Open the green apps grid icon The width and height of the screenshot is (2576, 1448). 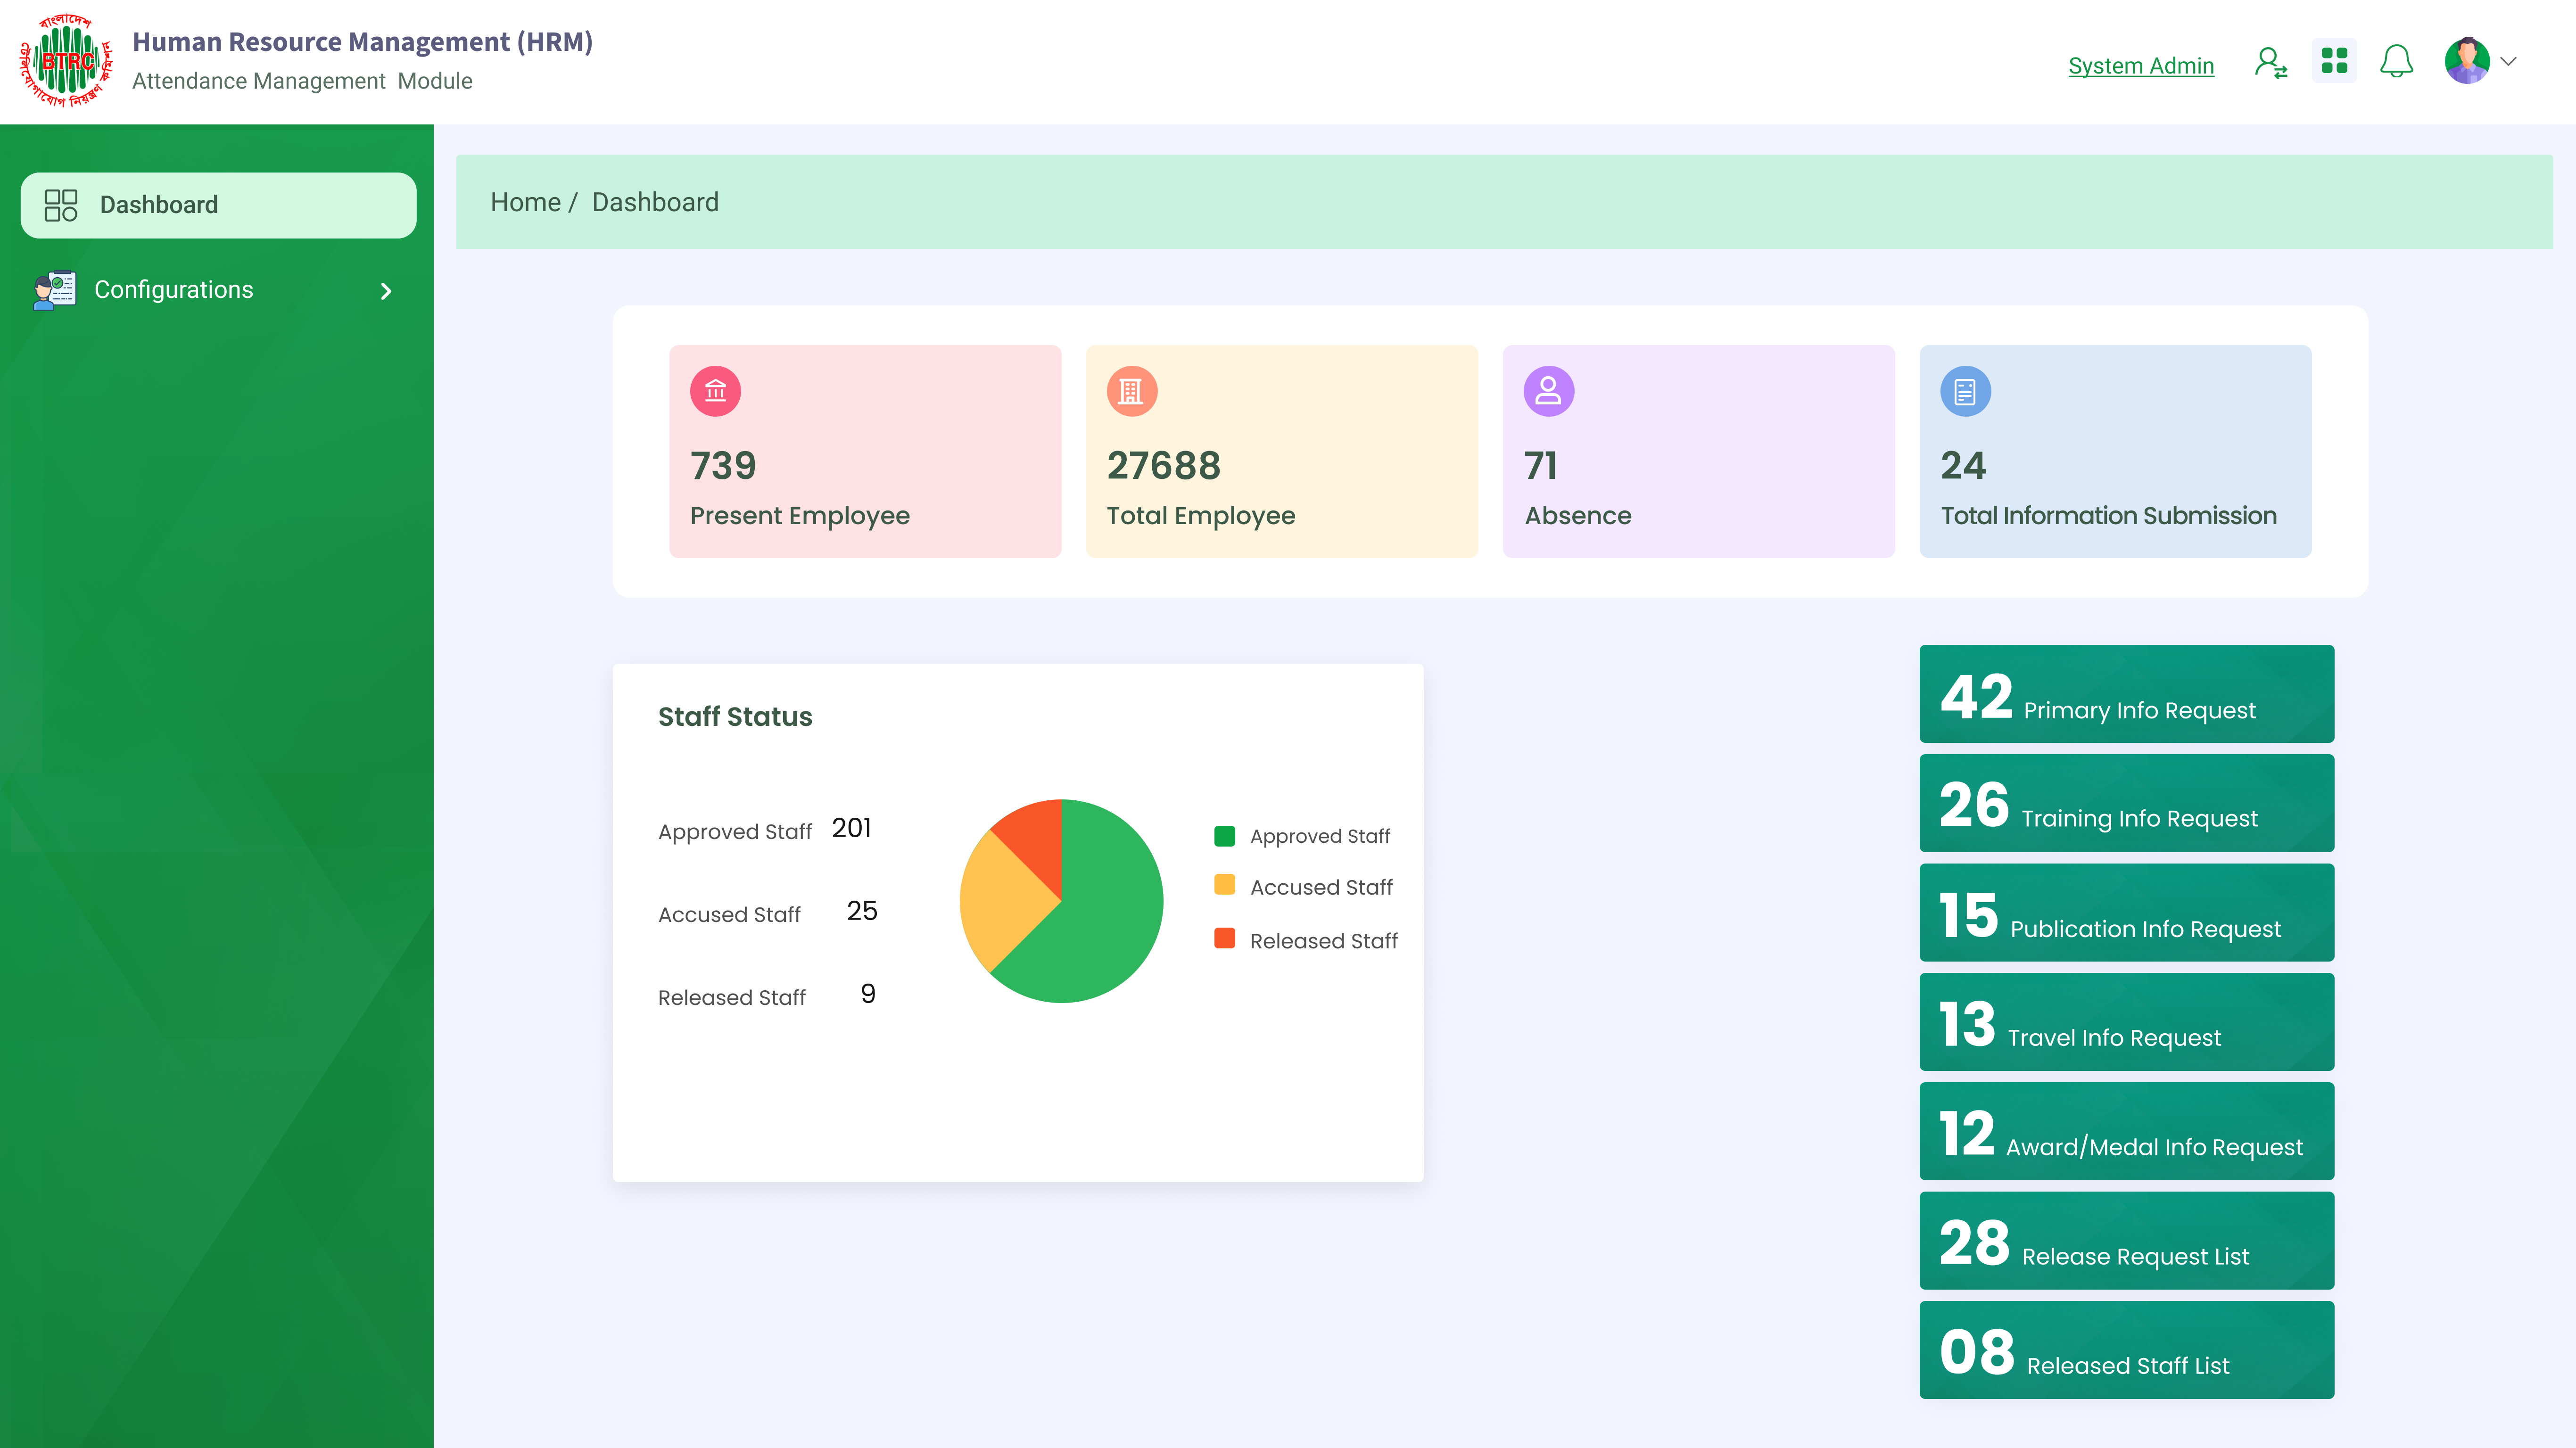(2334, 61)
